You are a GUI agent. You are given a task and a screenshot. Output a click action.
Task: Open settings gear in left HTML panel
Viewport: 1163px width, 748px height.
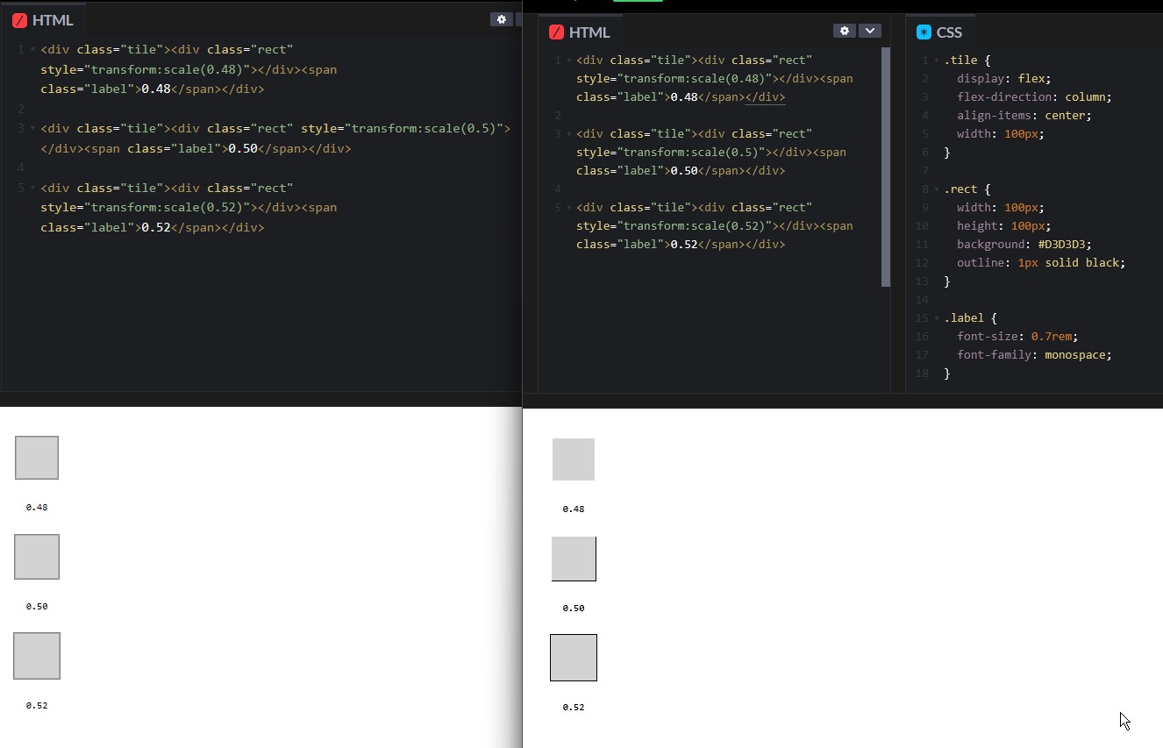(x=502, y=19)
